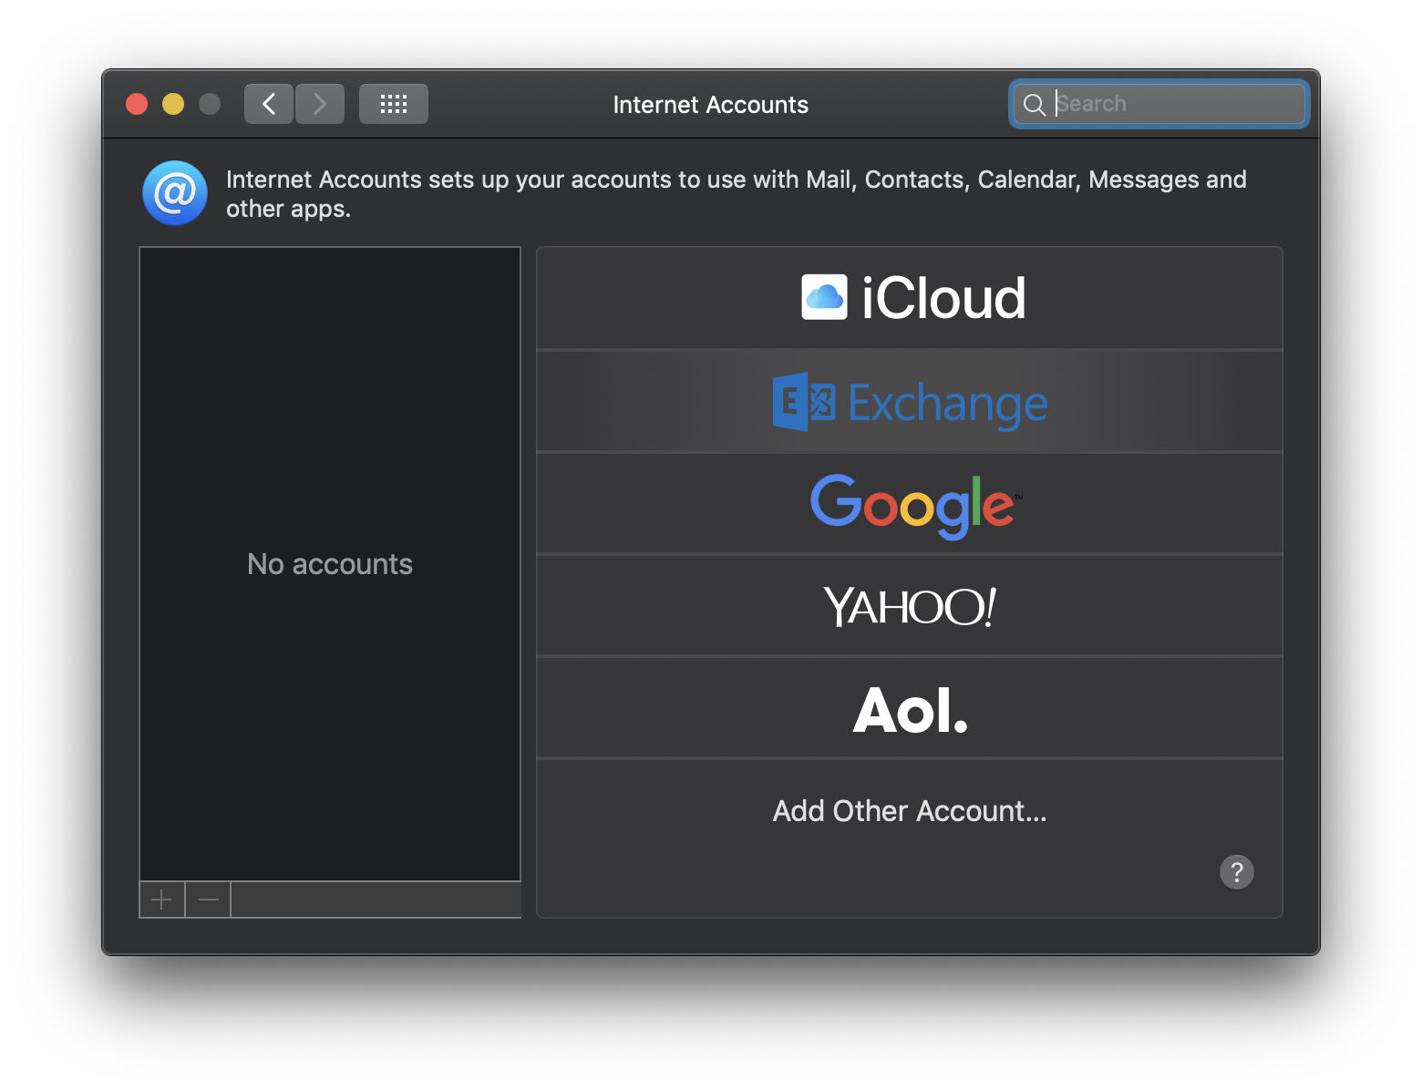
Task: Click the forward navigation arrow
Action: (x=320, y=104)
